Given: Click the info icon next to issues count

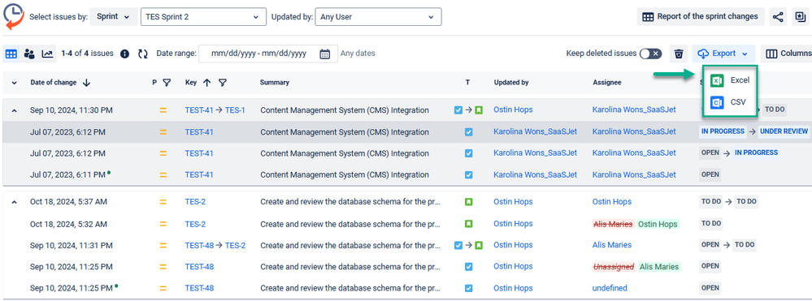Looking at the screenshot, I should point(124,54).
